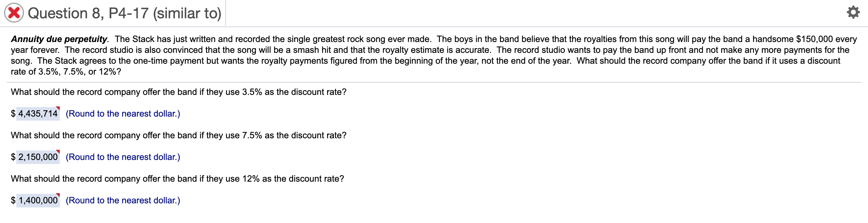Click red corner flag on 4,435,714 field
The width and height of the screenshot is (868, 223).
58,108
